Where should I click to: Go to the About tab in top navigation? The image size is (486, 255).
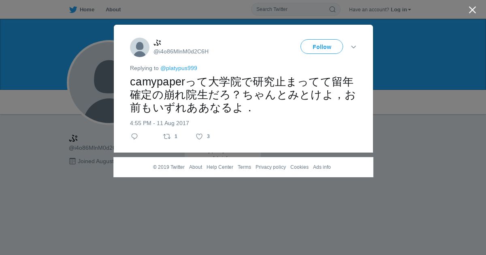tap(113, 10)
